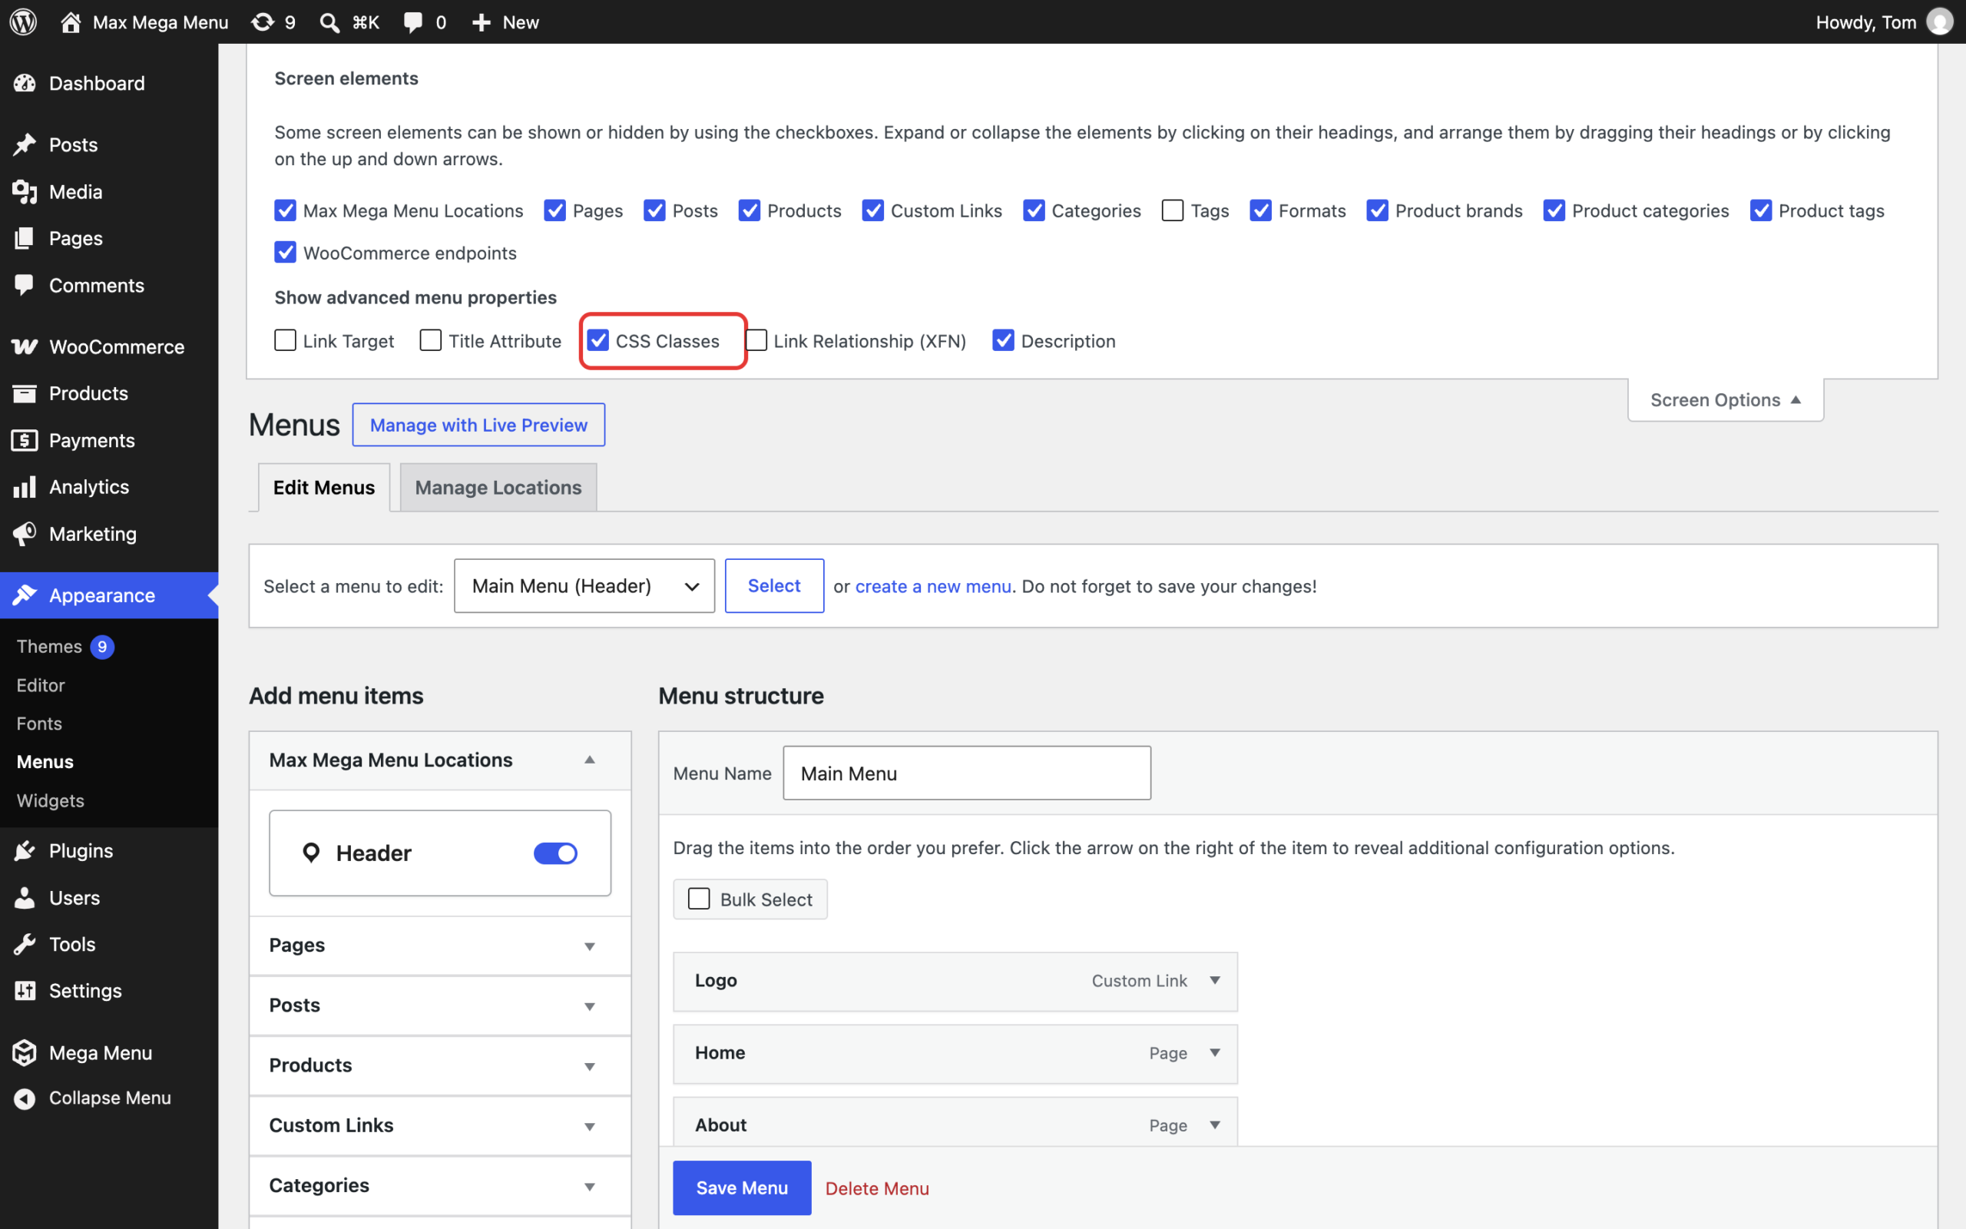Tick the Bulk Select checkbox
The image size is (1966, 1229).
699,899
